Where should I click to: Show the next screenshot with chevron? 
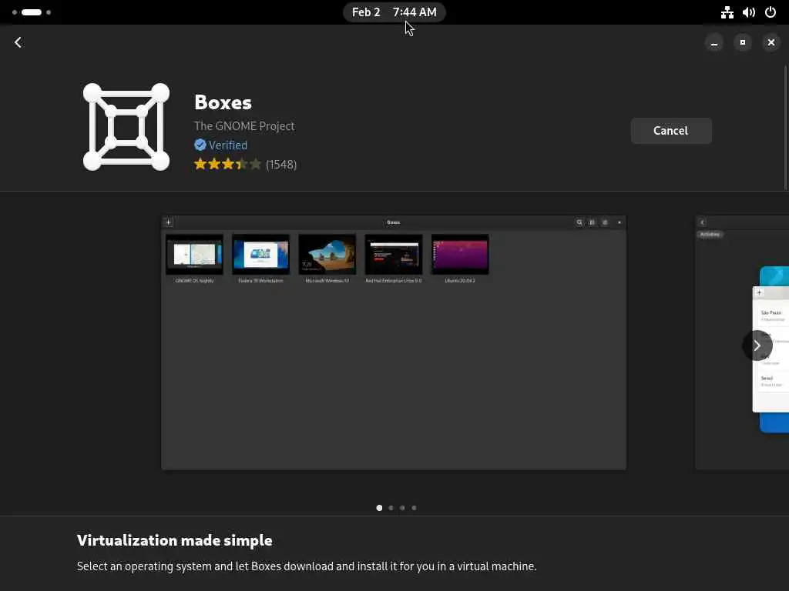pyautogui.click(x=757, y=346)
